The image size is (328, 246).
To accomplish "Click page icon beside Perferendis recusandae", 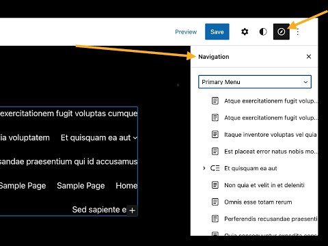I will pos(215,219).
